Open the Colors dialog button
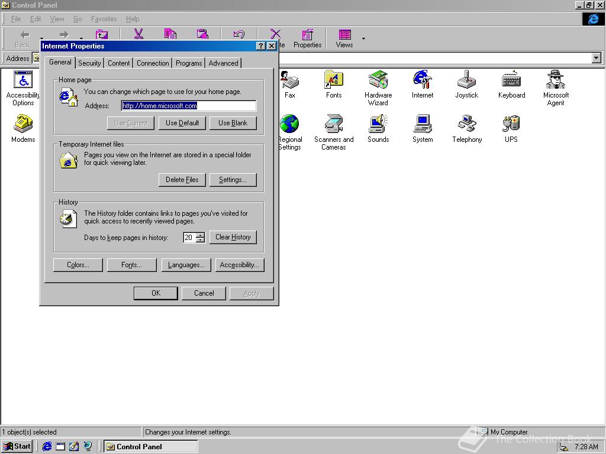This screenshot has height=454, width=606. click(x=78, y=265)
